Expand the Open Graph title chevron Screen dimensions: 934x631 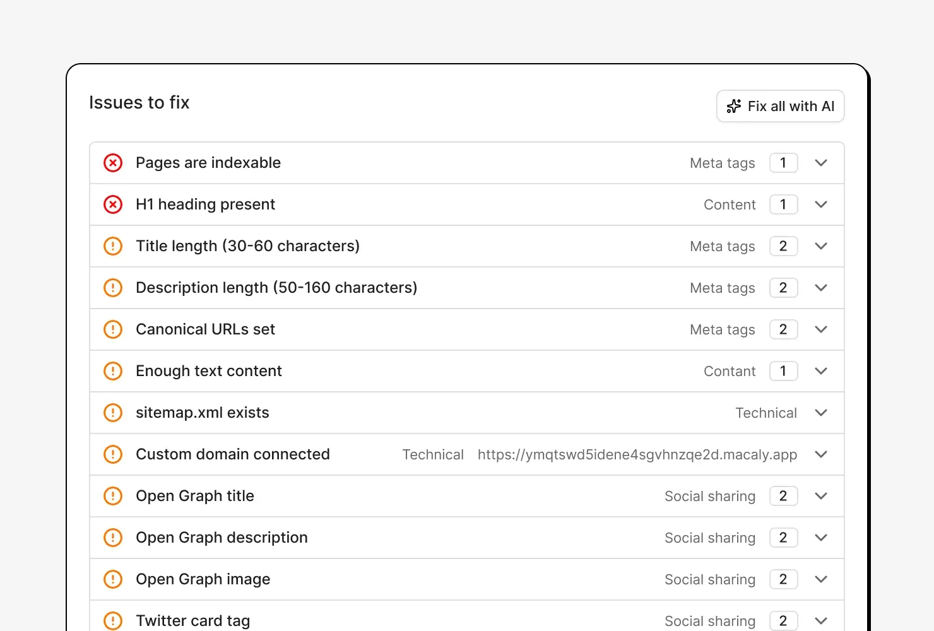pyautogui.click(x=821, y=496)
